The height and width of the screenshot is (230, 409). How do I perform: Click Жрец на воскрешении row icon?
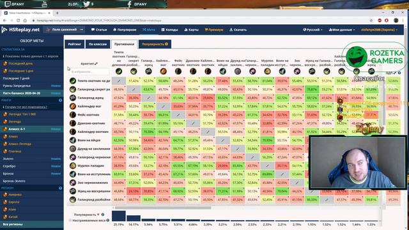(72, 191)
